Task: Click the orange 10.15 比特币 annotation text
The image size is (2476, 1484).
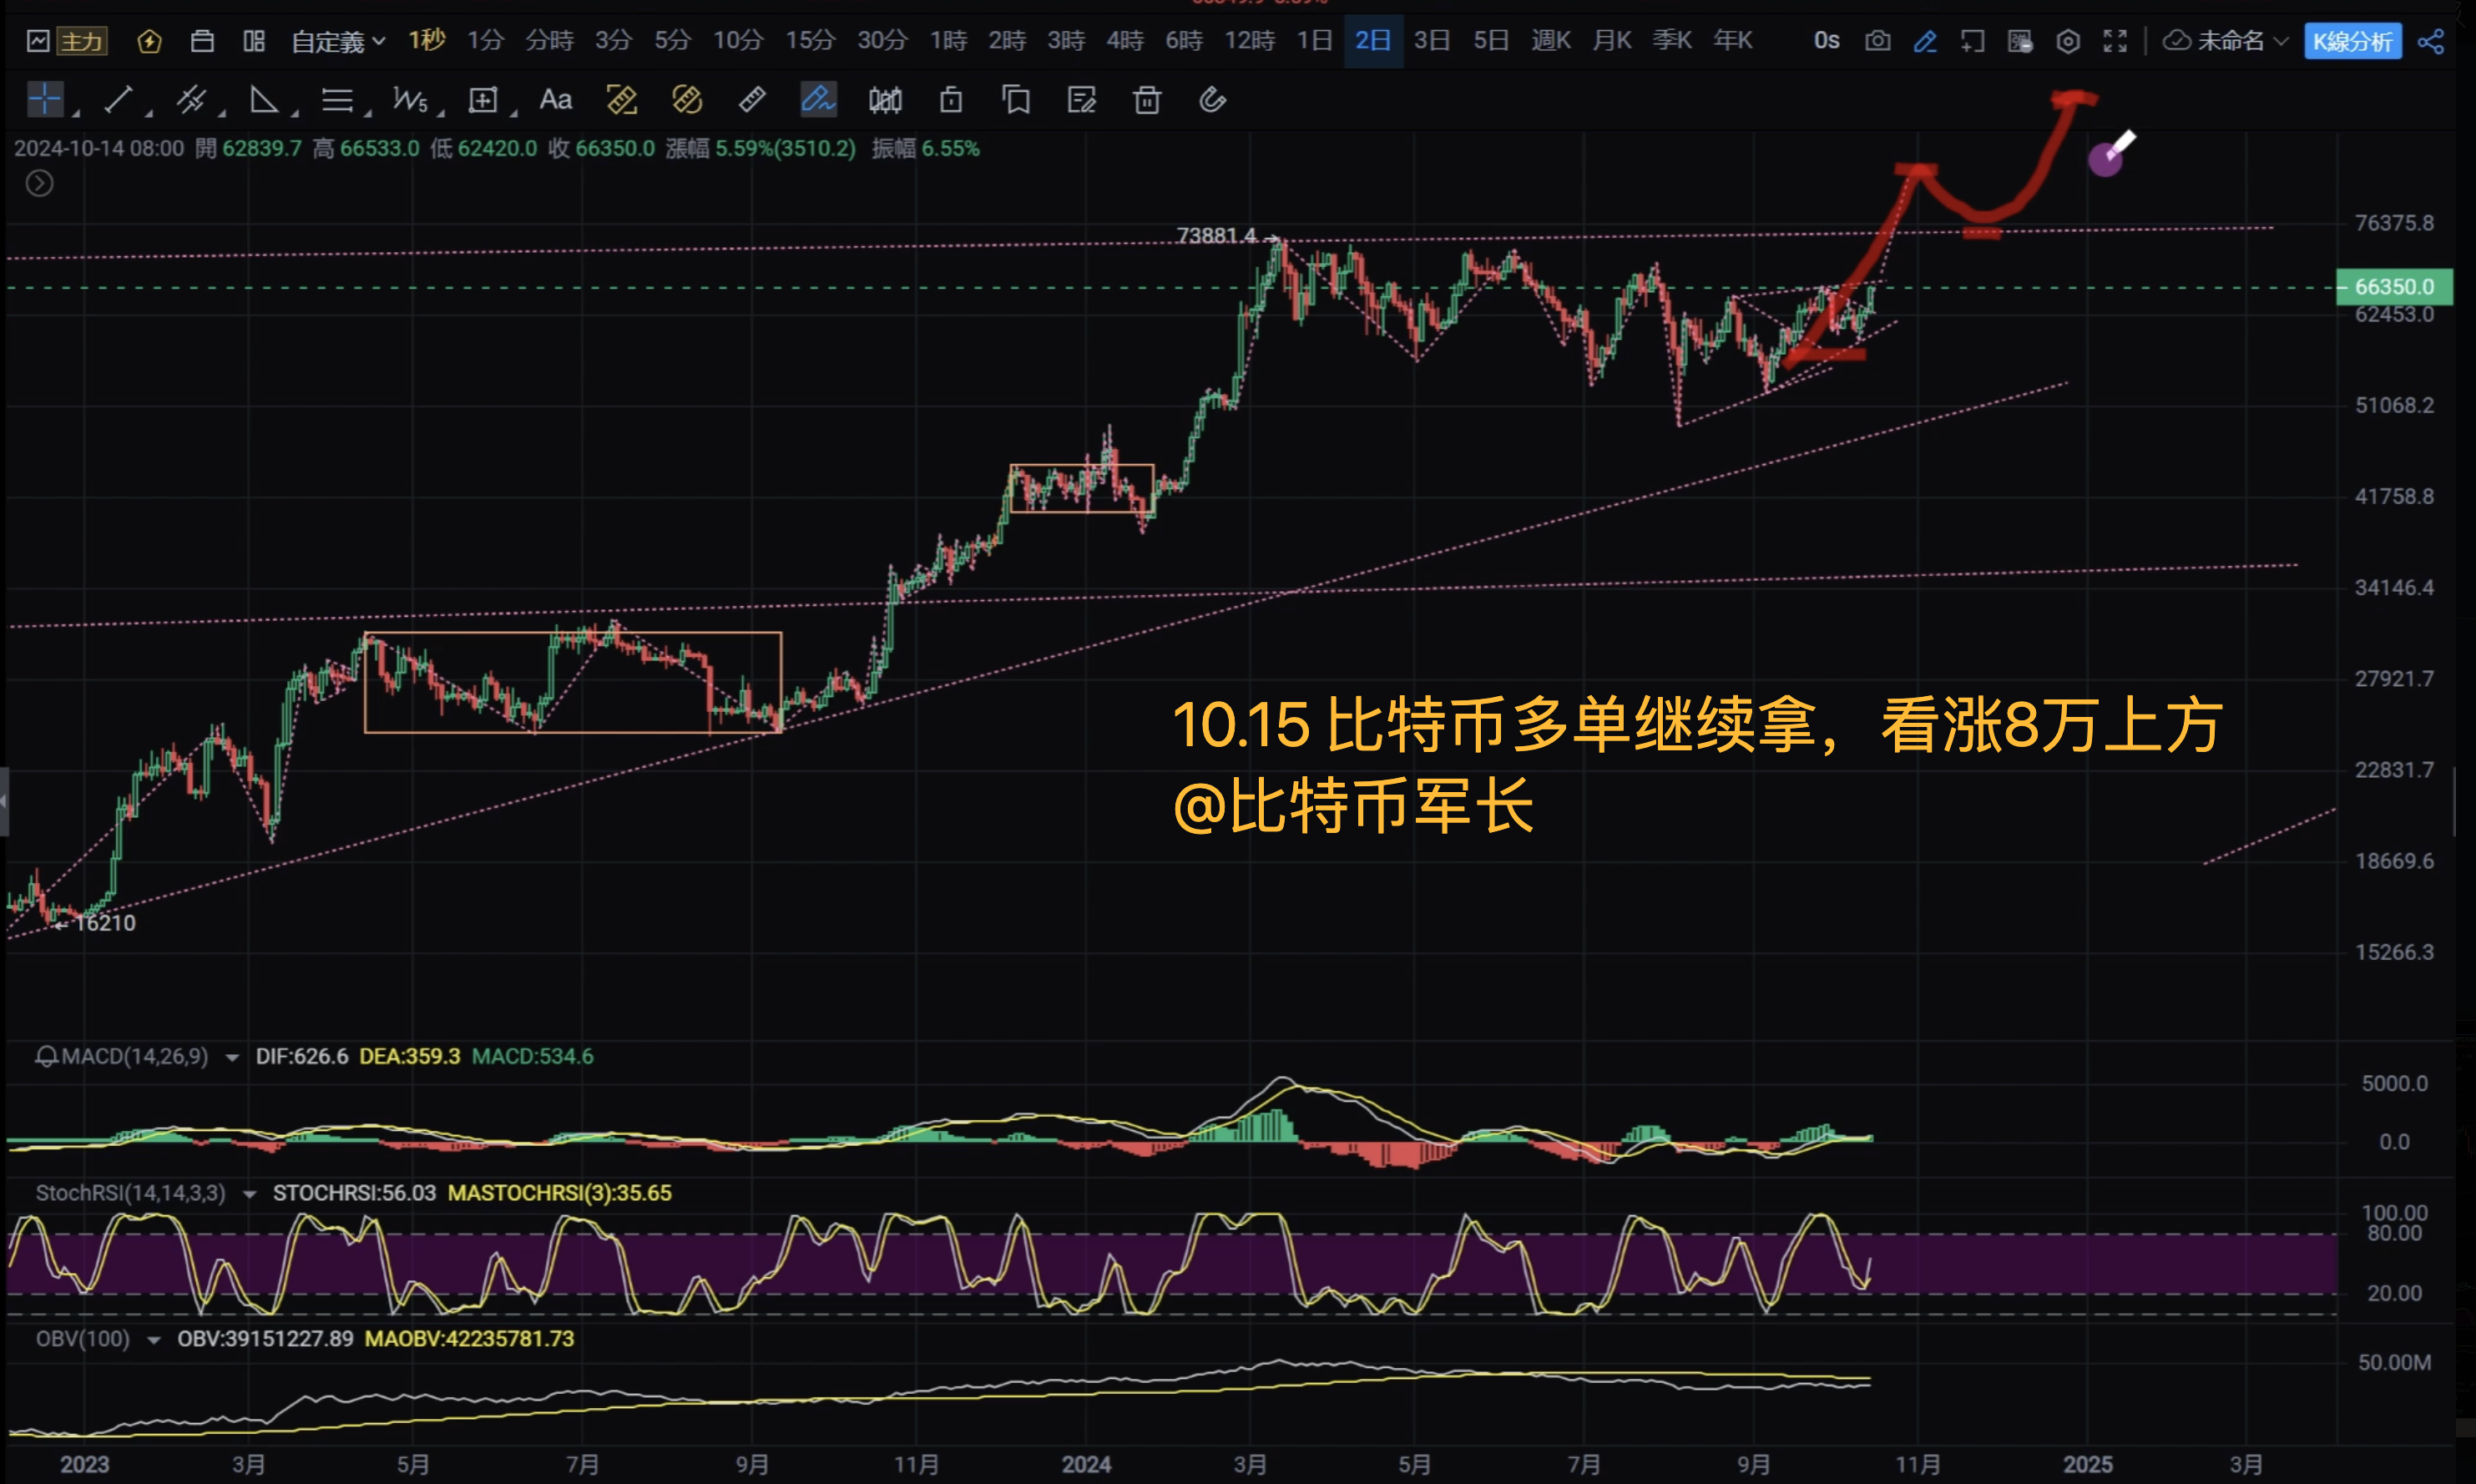Action: [x=1697, y=765]
